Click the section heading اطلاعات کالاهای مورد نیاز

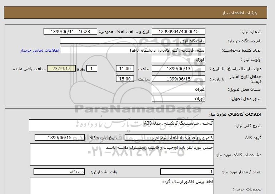(x=235, y=114)
